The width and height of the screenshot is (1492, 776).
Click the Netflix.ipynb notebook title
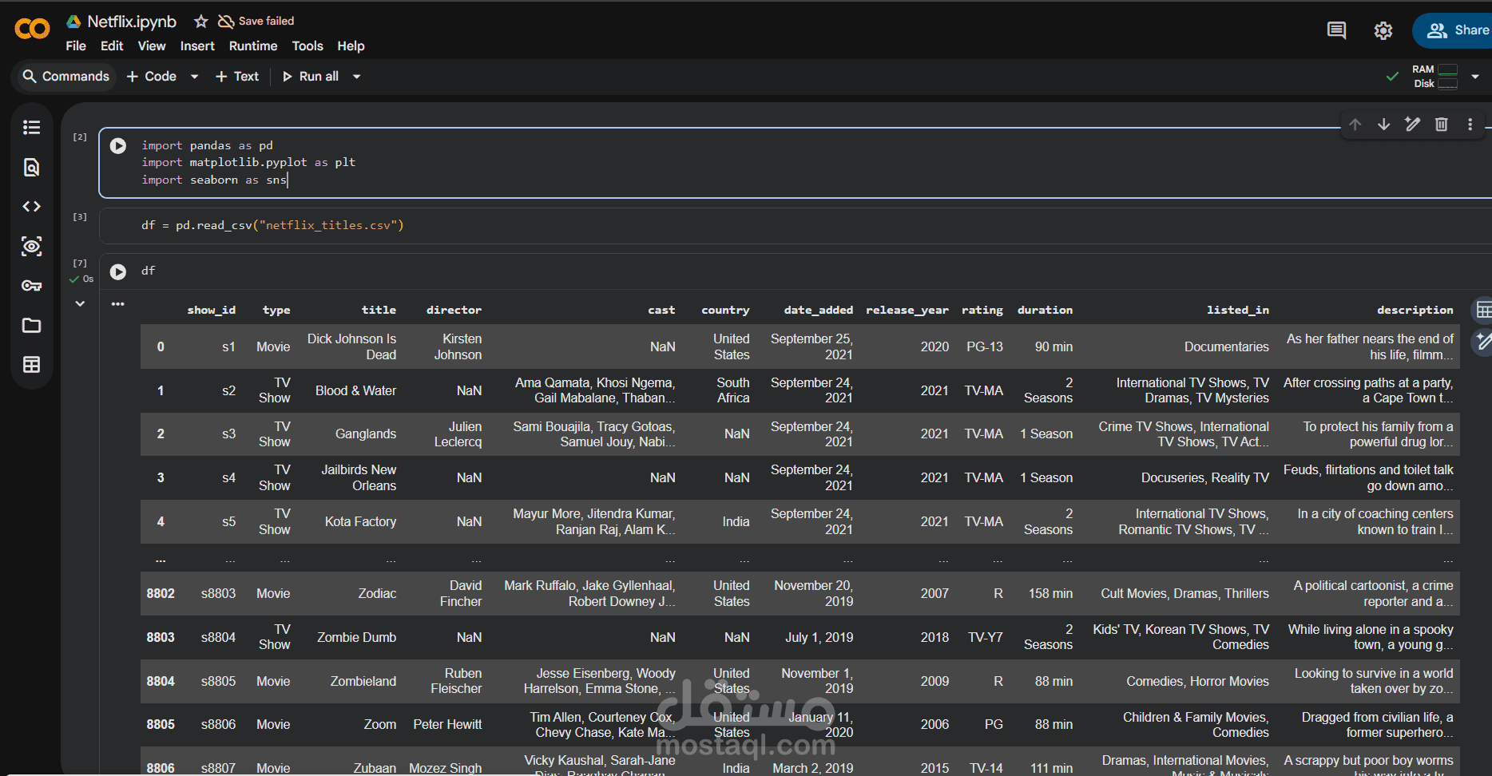pyautogui.click(x=132, y=22)
